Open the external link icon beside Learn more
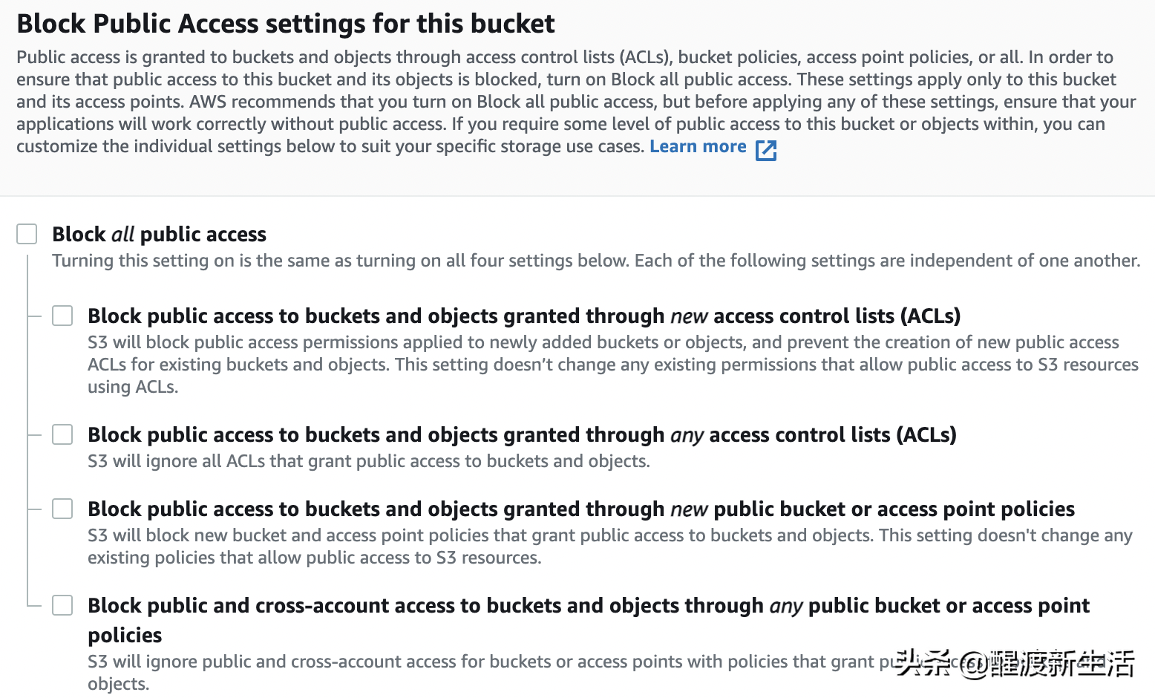Screen dimensions: 1155x698 [765, 150]
